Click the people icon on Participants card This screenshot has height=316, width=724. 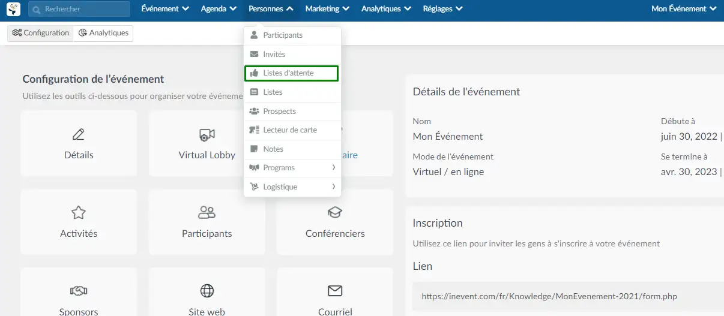click(x=207, y=212)
